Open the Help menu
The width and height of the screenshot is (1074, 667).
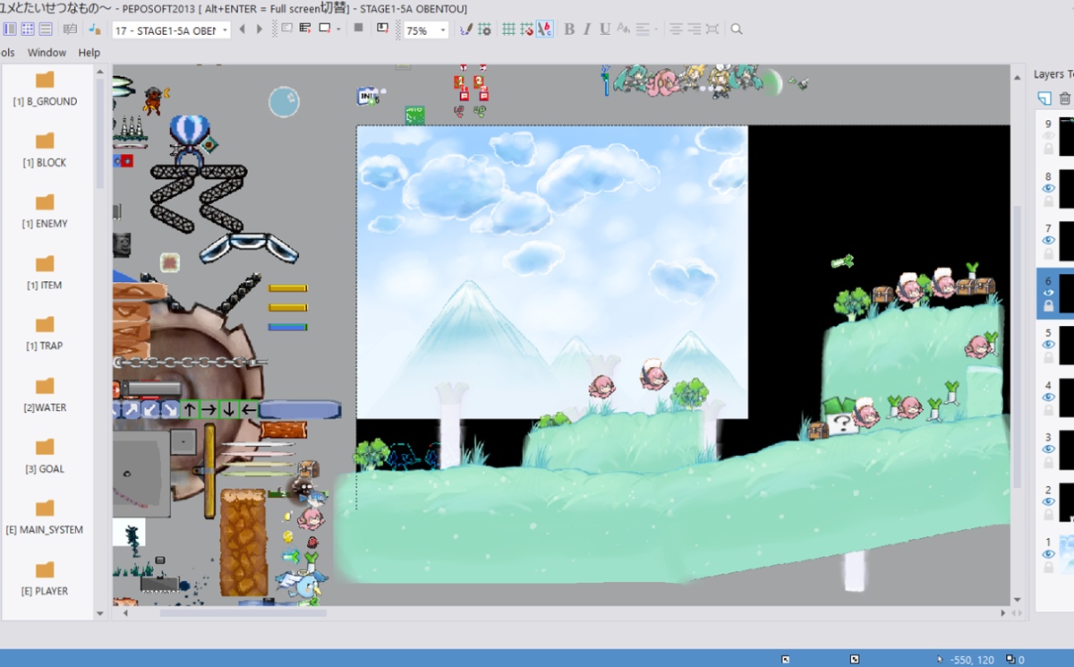(x=89, y=53)
